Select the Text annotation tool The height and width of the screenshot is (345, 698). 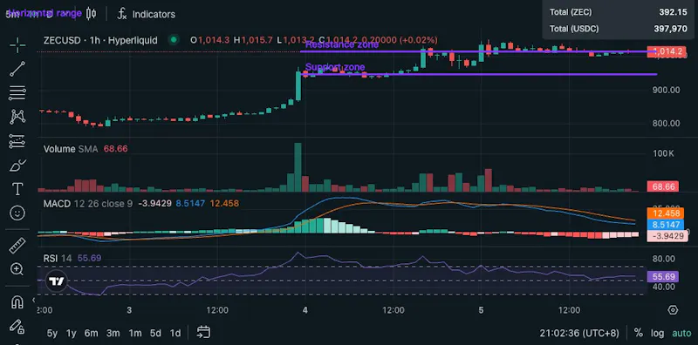click(17, 189)
